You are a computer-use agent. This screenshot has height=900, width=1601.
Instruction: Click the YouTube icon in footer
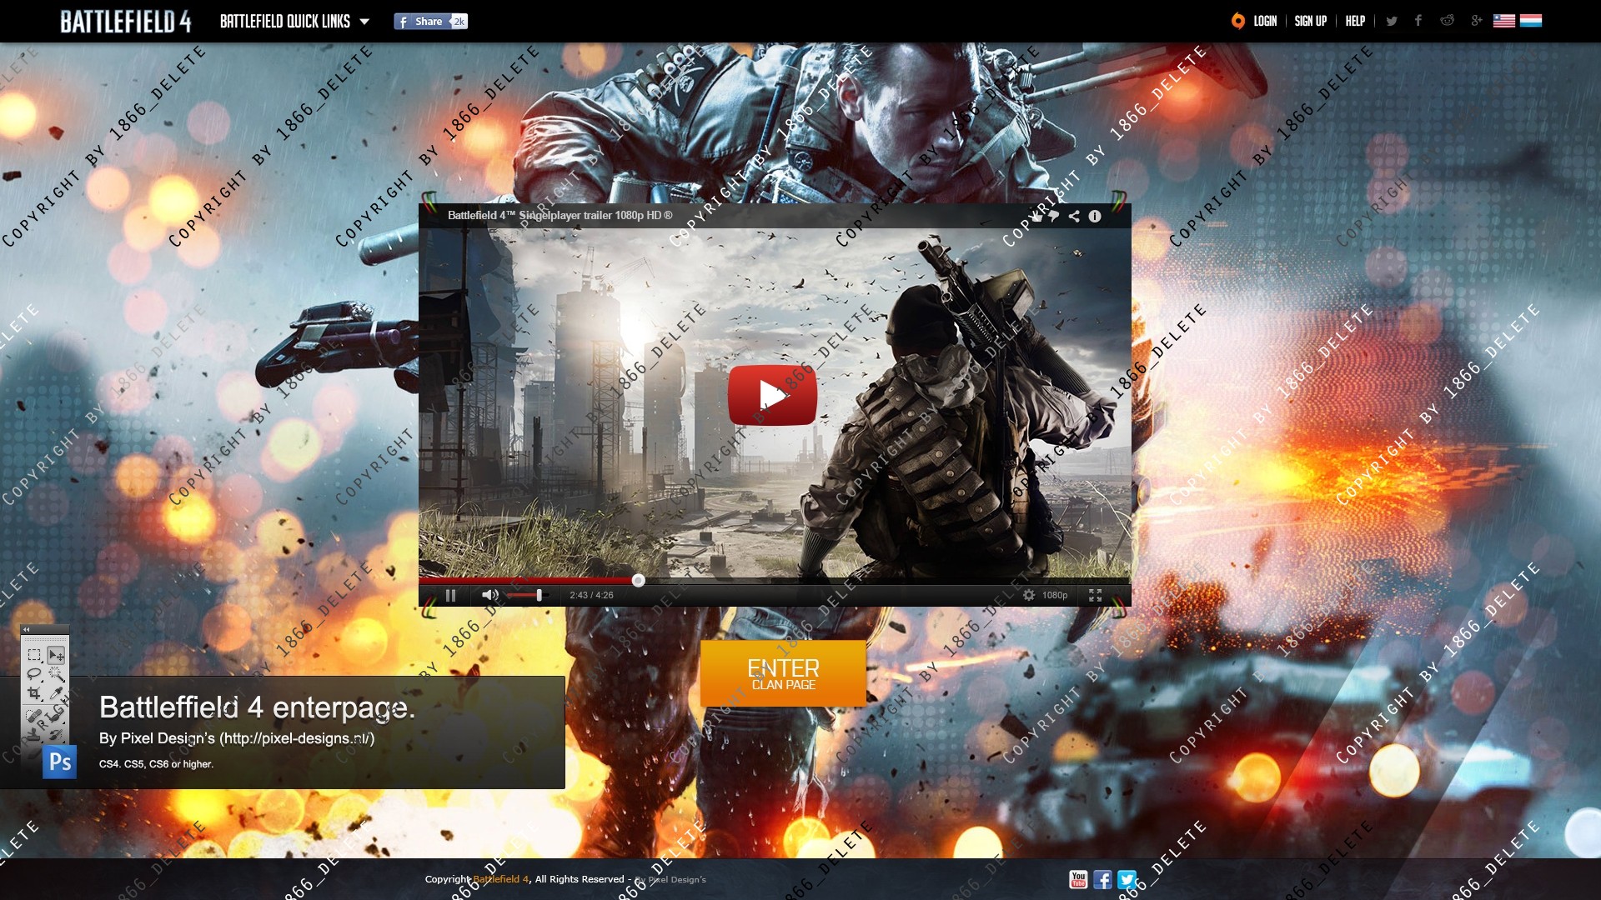pyautogui.click(x=1078, y=879)
